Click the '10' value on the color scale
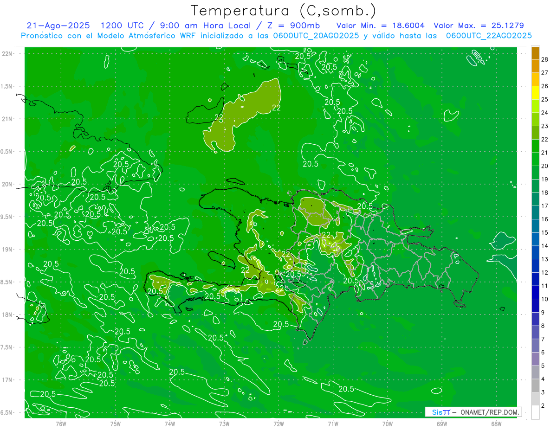 pyautogui.click(x=545, y=299)
